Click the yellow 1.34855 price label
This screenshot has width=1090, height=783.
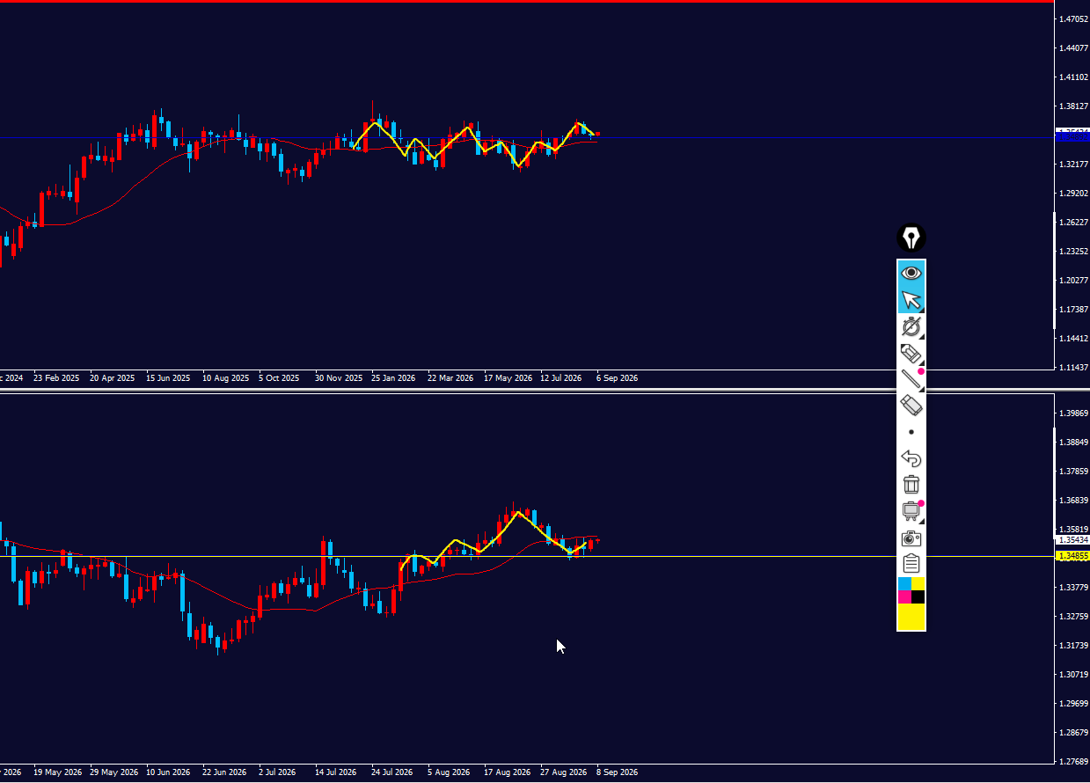1072,556
